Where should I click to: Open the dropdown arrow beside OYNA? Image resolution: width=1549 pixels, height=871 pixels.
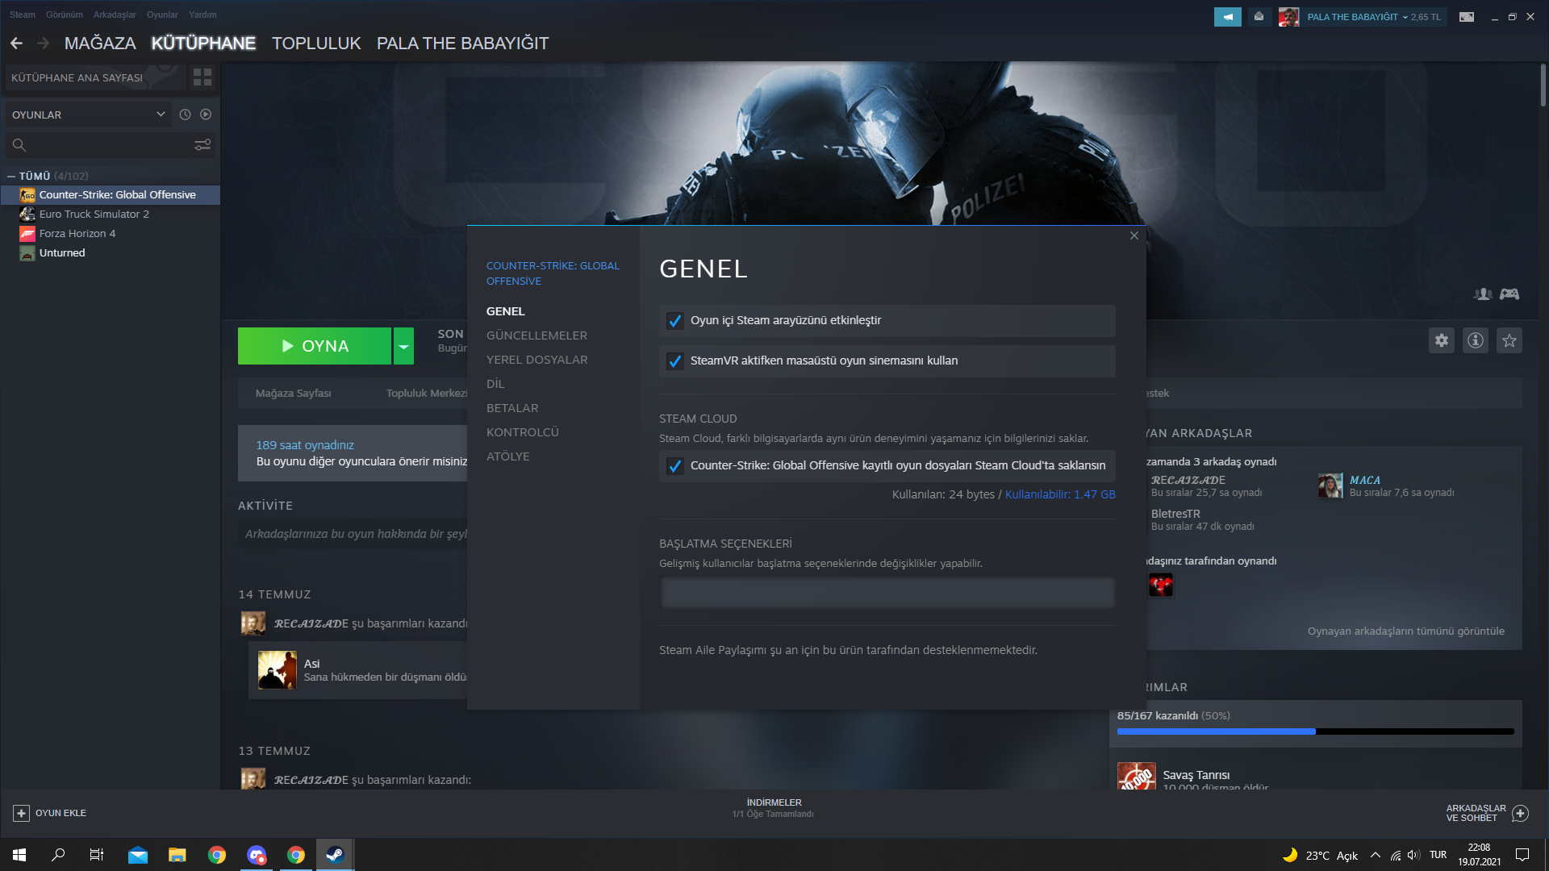pos(403,346)
